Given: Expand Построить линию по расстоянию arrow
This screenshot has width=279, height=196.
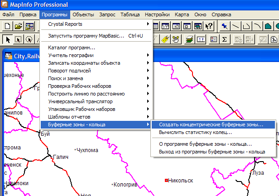Looking at the screenshot, I should pos(148,94).
